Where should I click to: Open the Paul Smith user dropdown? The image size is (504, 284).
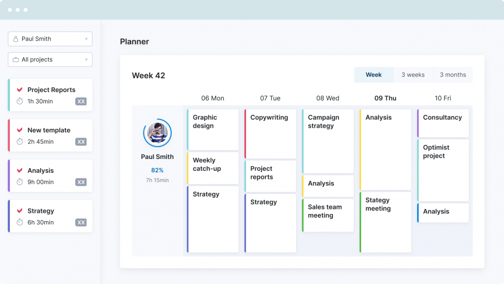(86, 39)
